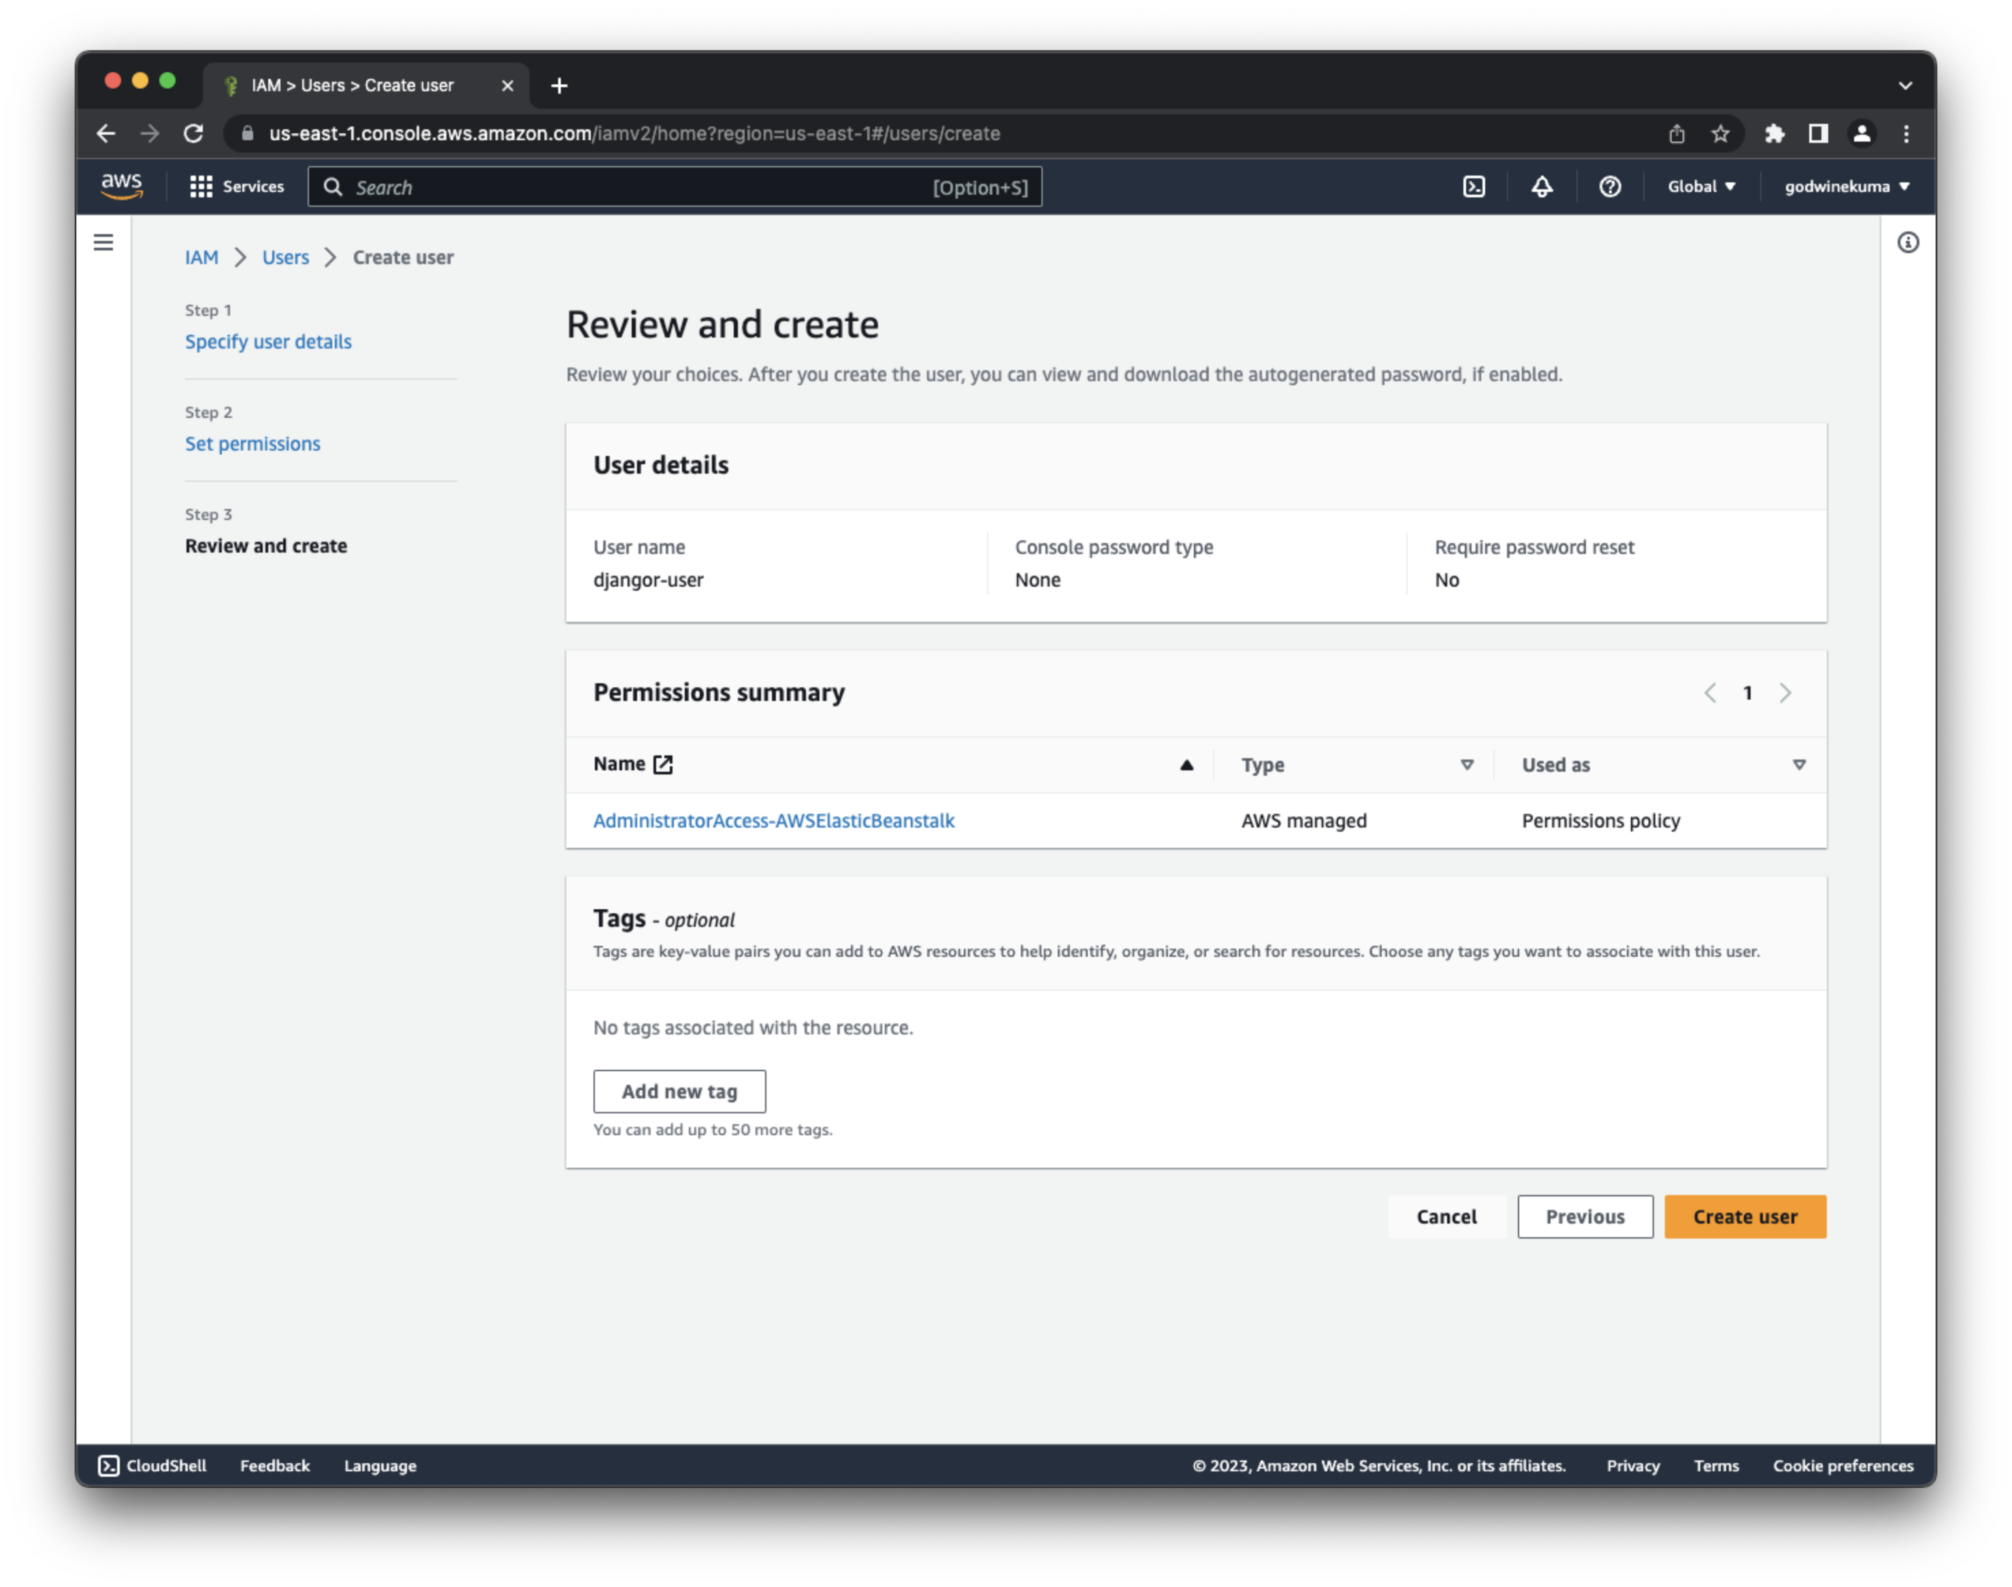Expand the Global region dropdown
This screenshot has height=1587, width=2012.
pos(1701,186)
